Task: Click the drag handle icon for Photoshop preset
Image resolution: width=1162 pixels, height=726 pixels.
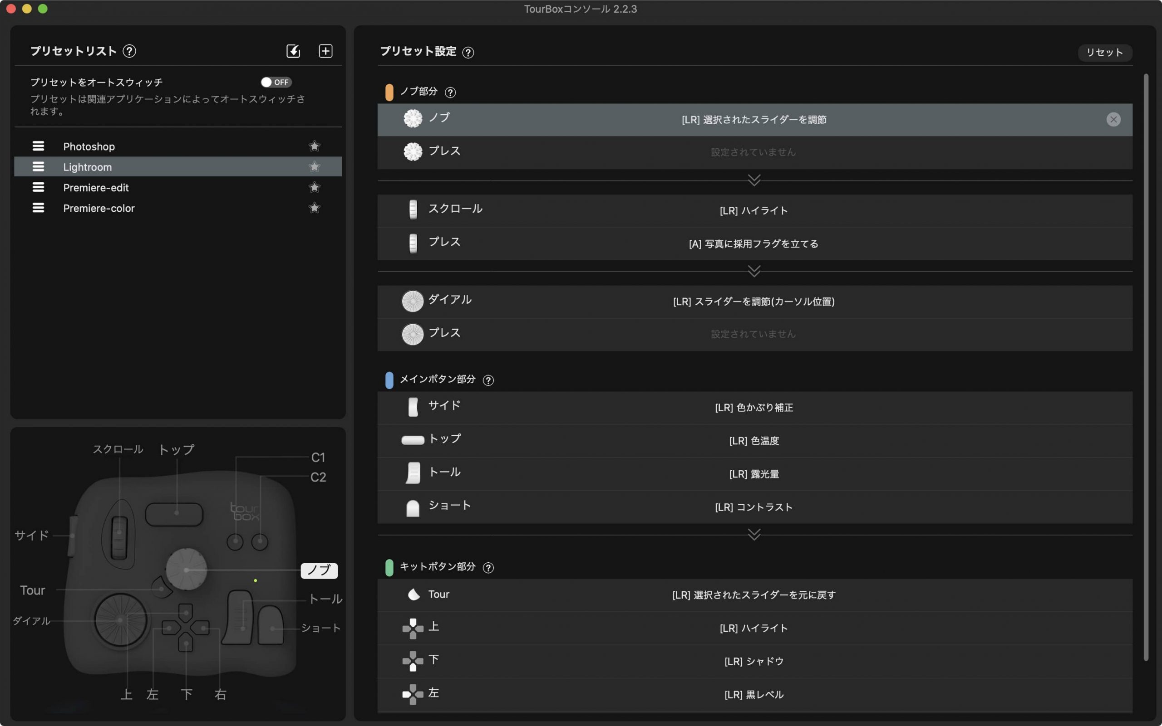Action: (39, 146)
